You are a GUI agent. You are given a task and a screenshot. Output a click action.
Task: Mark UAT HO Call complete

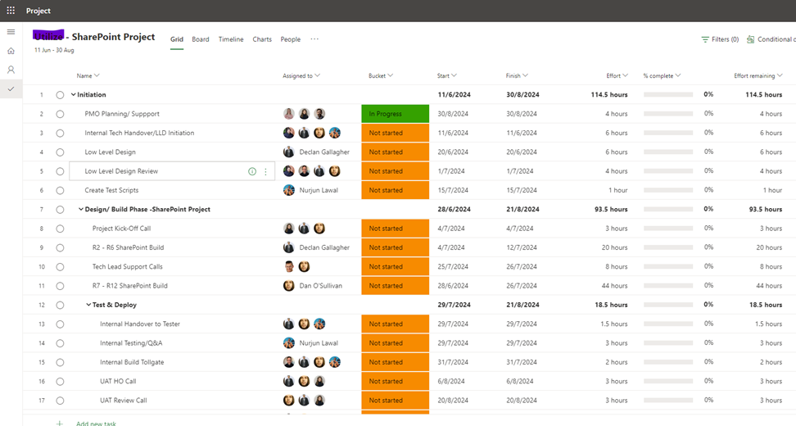click(x=60, y=381)
